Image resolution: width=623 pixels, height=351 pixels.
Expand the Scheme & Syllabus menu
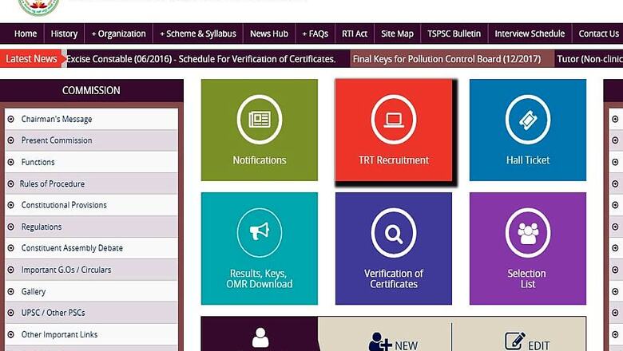[197, 34]
